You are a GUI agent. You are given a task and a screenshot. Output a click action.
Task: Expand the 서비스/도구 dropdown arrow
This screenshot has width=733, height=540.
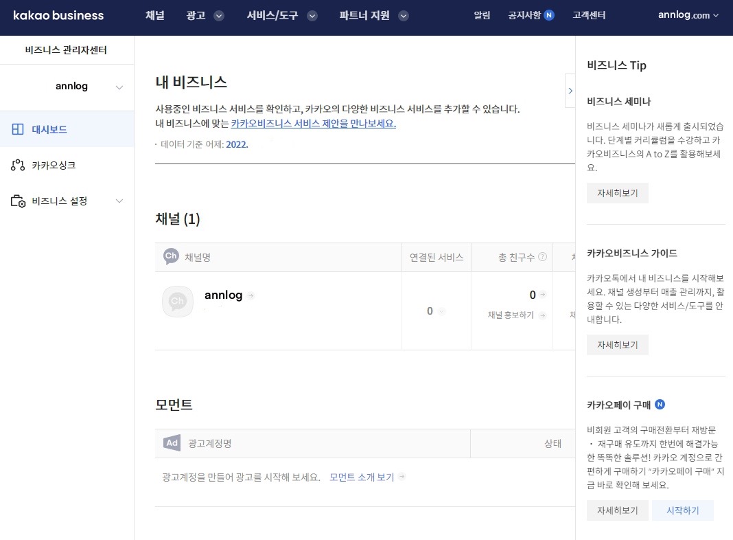[x=312, y=16]
